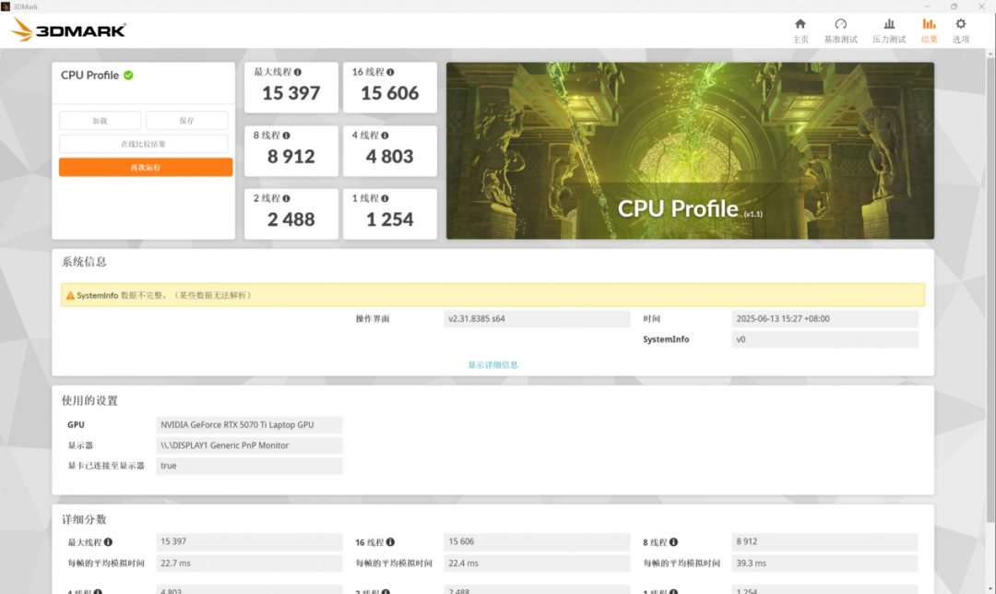Click the 详细分数 section heading
This screenshot has height=594, width=996.
point(84,519)
